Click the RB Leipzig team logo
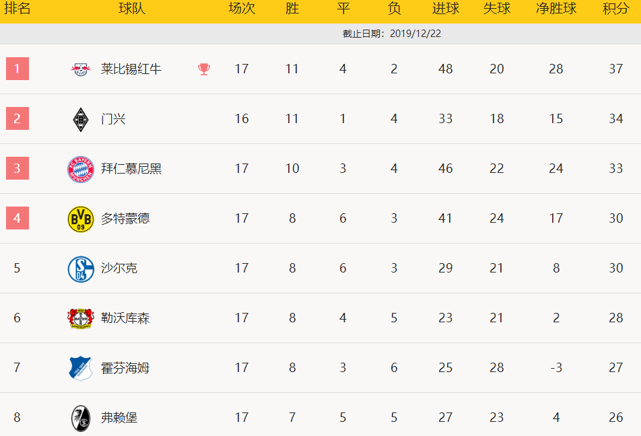The height and width of the screenshot is (436, 641). (x=81, y=69)
